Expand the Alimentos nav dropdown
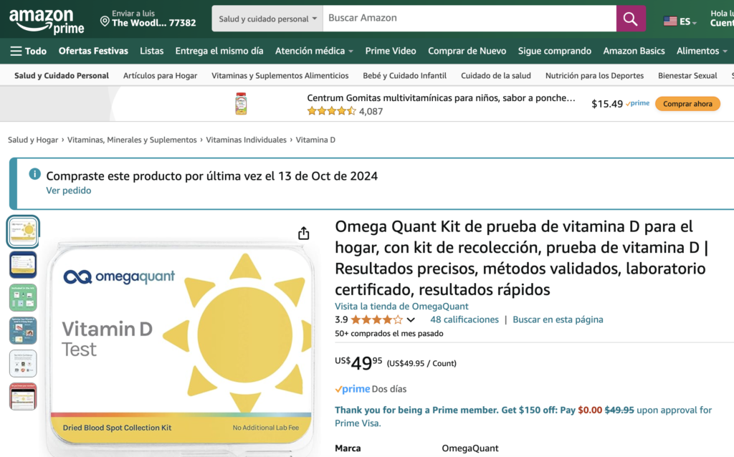Screen dimensions: 734x457 point(702,51)
